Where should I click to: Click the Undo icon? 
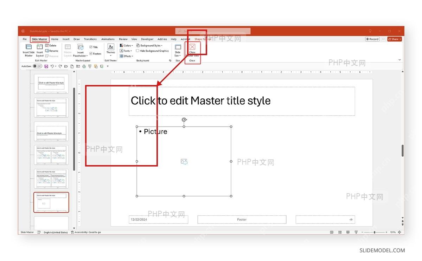pyautogui.click(x=52, y=66)
